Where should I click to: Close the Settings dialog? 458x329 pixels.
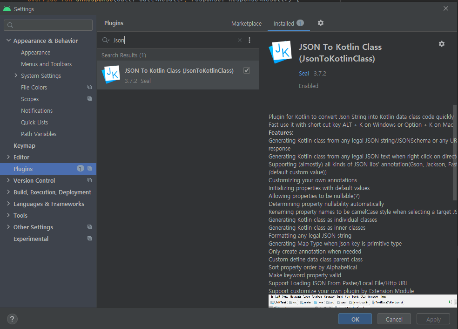pos(446,8)
